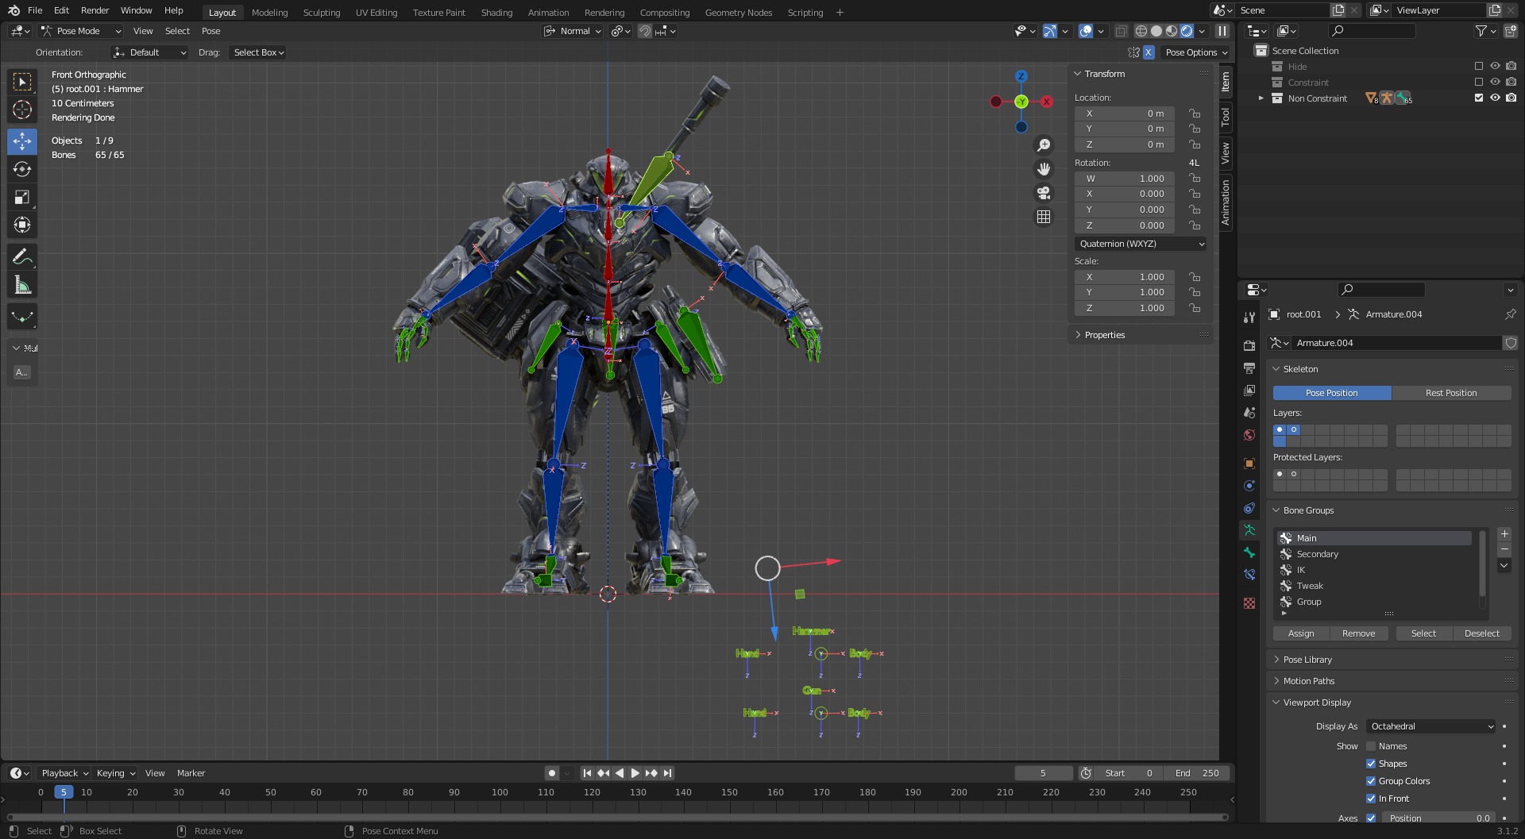Open the Bone properties tab icon
Viewport: 1525px width, 839px height.
tap(1249, 552)
